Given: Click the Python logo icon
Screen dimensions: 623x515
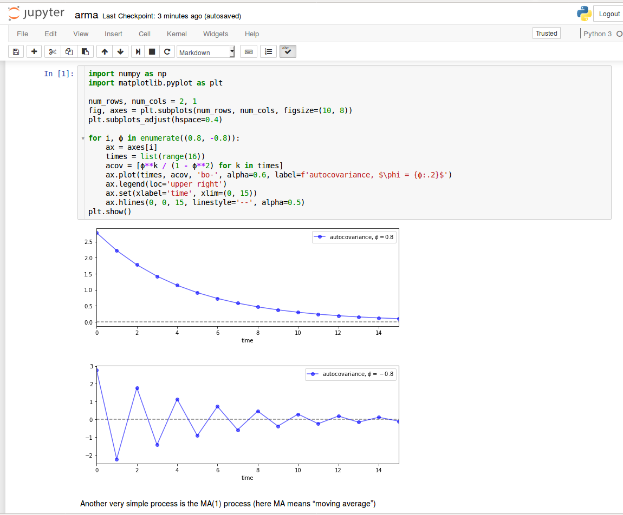Looking at the screenshot, I should [584, 14].
